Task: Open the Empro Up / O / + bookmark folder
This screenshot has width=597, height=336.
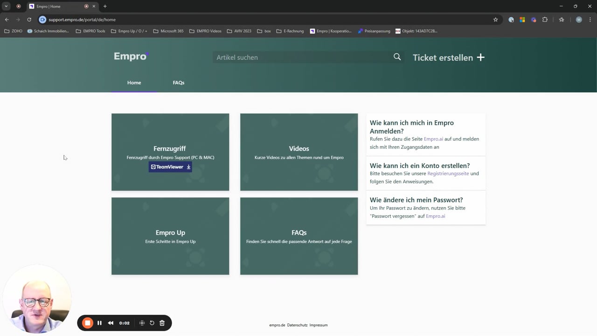Action: coord(129,31)
